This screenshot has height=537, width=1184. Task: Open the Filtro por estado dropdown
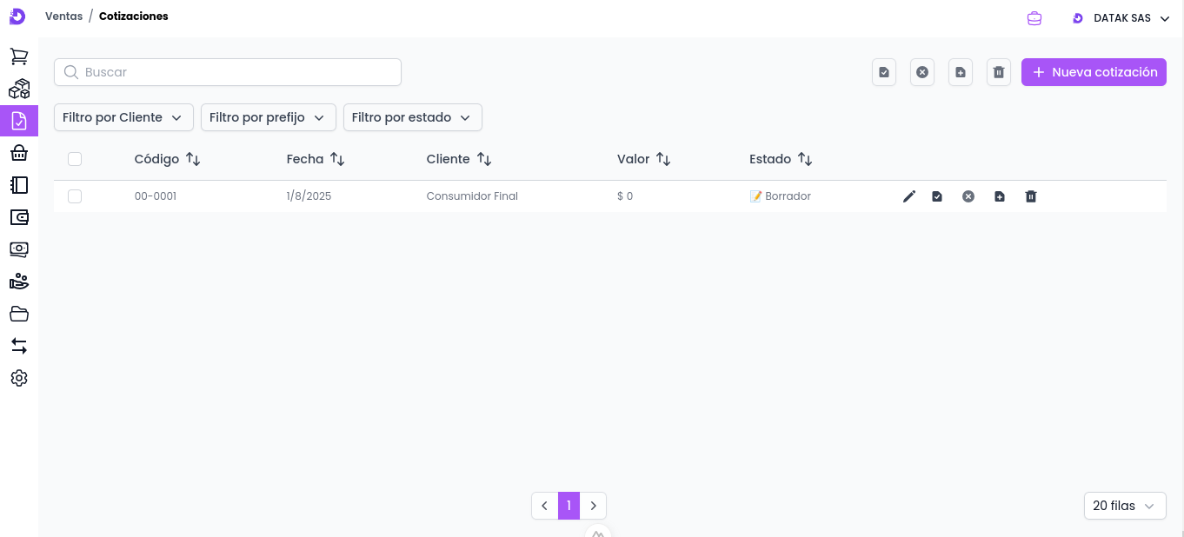(x=412, y=117)
